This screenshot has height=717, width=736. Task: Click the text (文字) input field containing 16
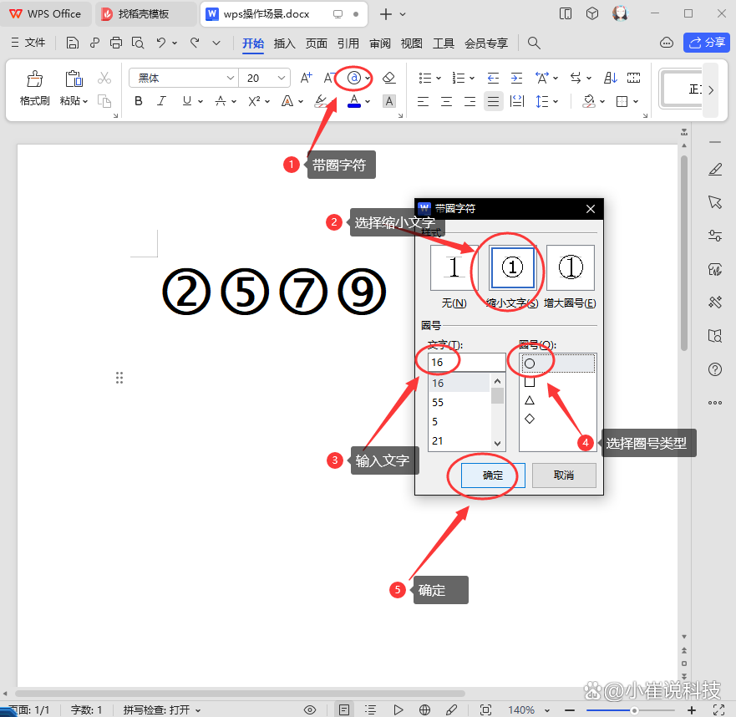466,363
